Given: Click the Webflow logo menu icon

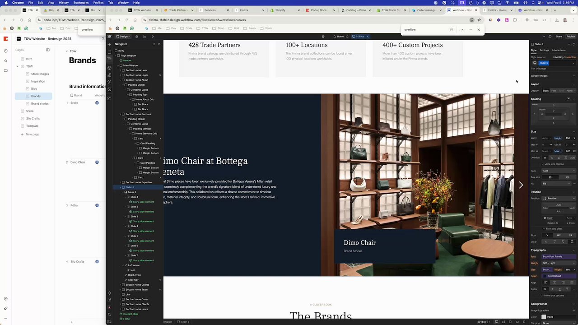Looking at the screenshot, I should tap(109, 37).
